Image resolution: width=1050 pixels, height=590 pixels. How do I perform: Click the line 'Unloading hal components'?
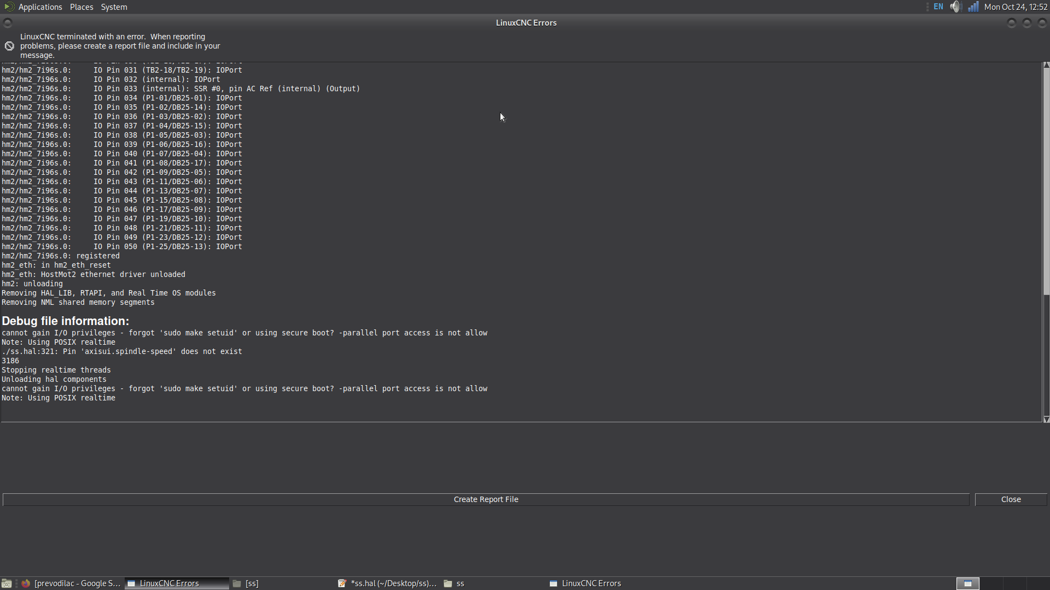point(54,379)
